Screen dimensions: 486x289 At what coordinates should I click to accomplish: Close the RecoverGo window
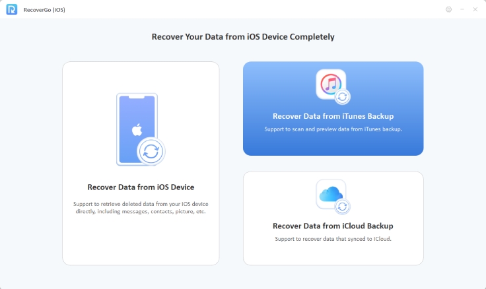point(475,10)
